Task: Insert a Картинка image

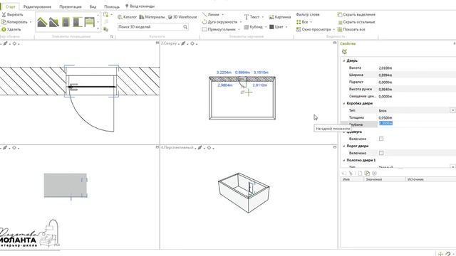Action: pyautogui.click(x=280, y=17)
